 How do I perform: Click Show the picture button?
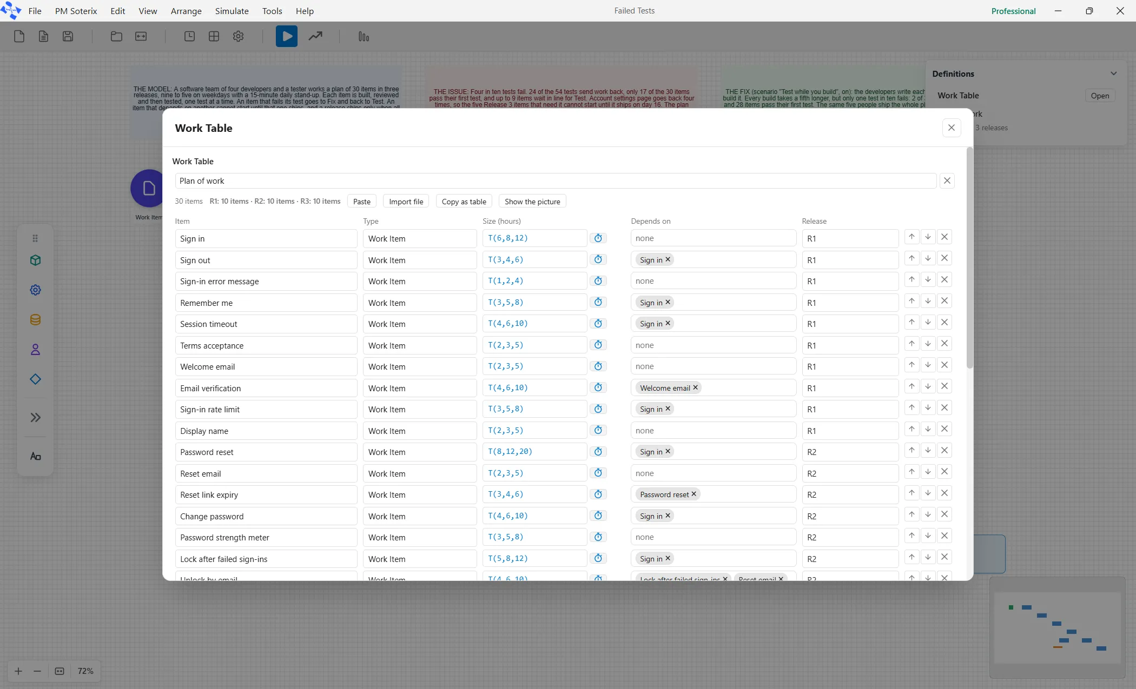coord(532,202)
